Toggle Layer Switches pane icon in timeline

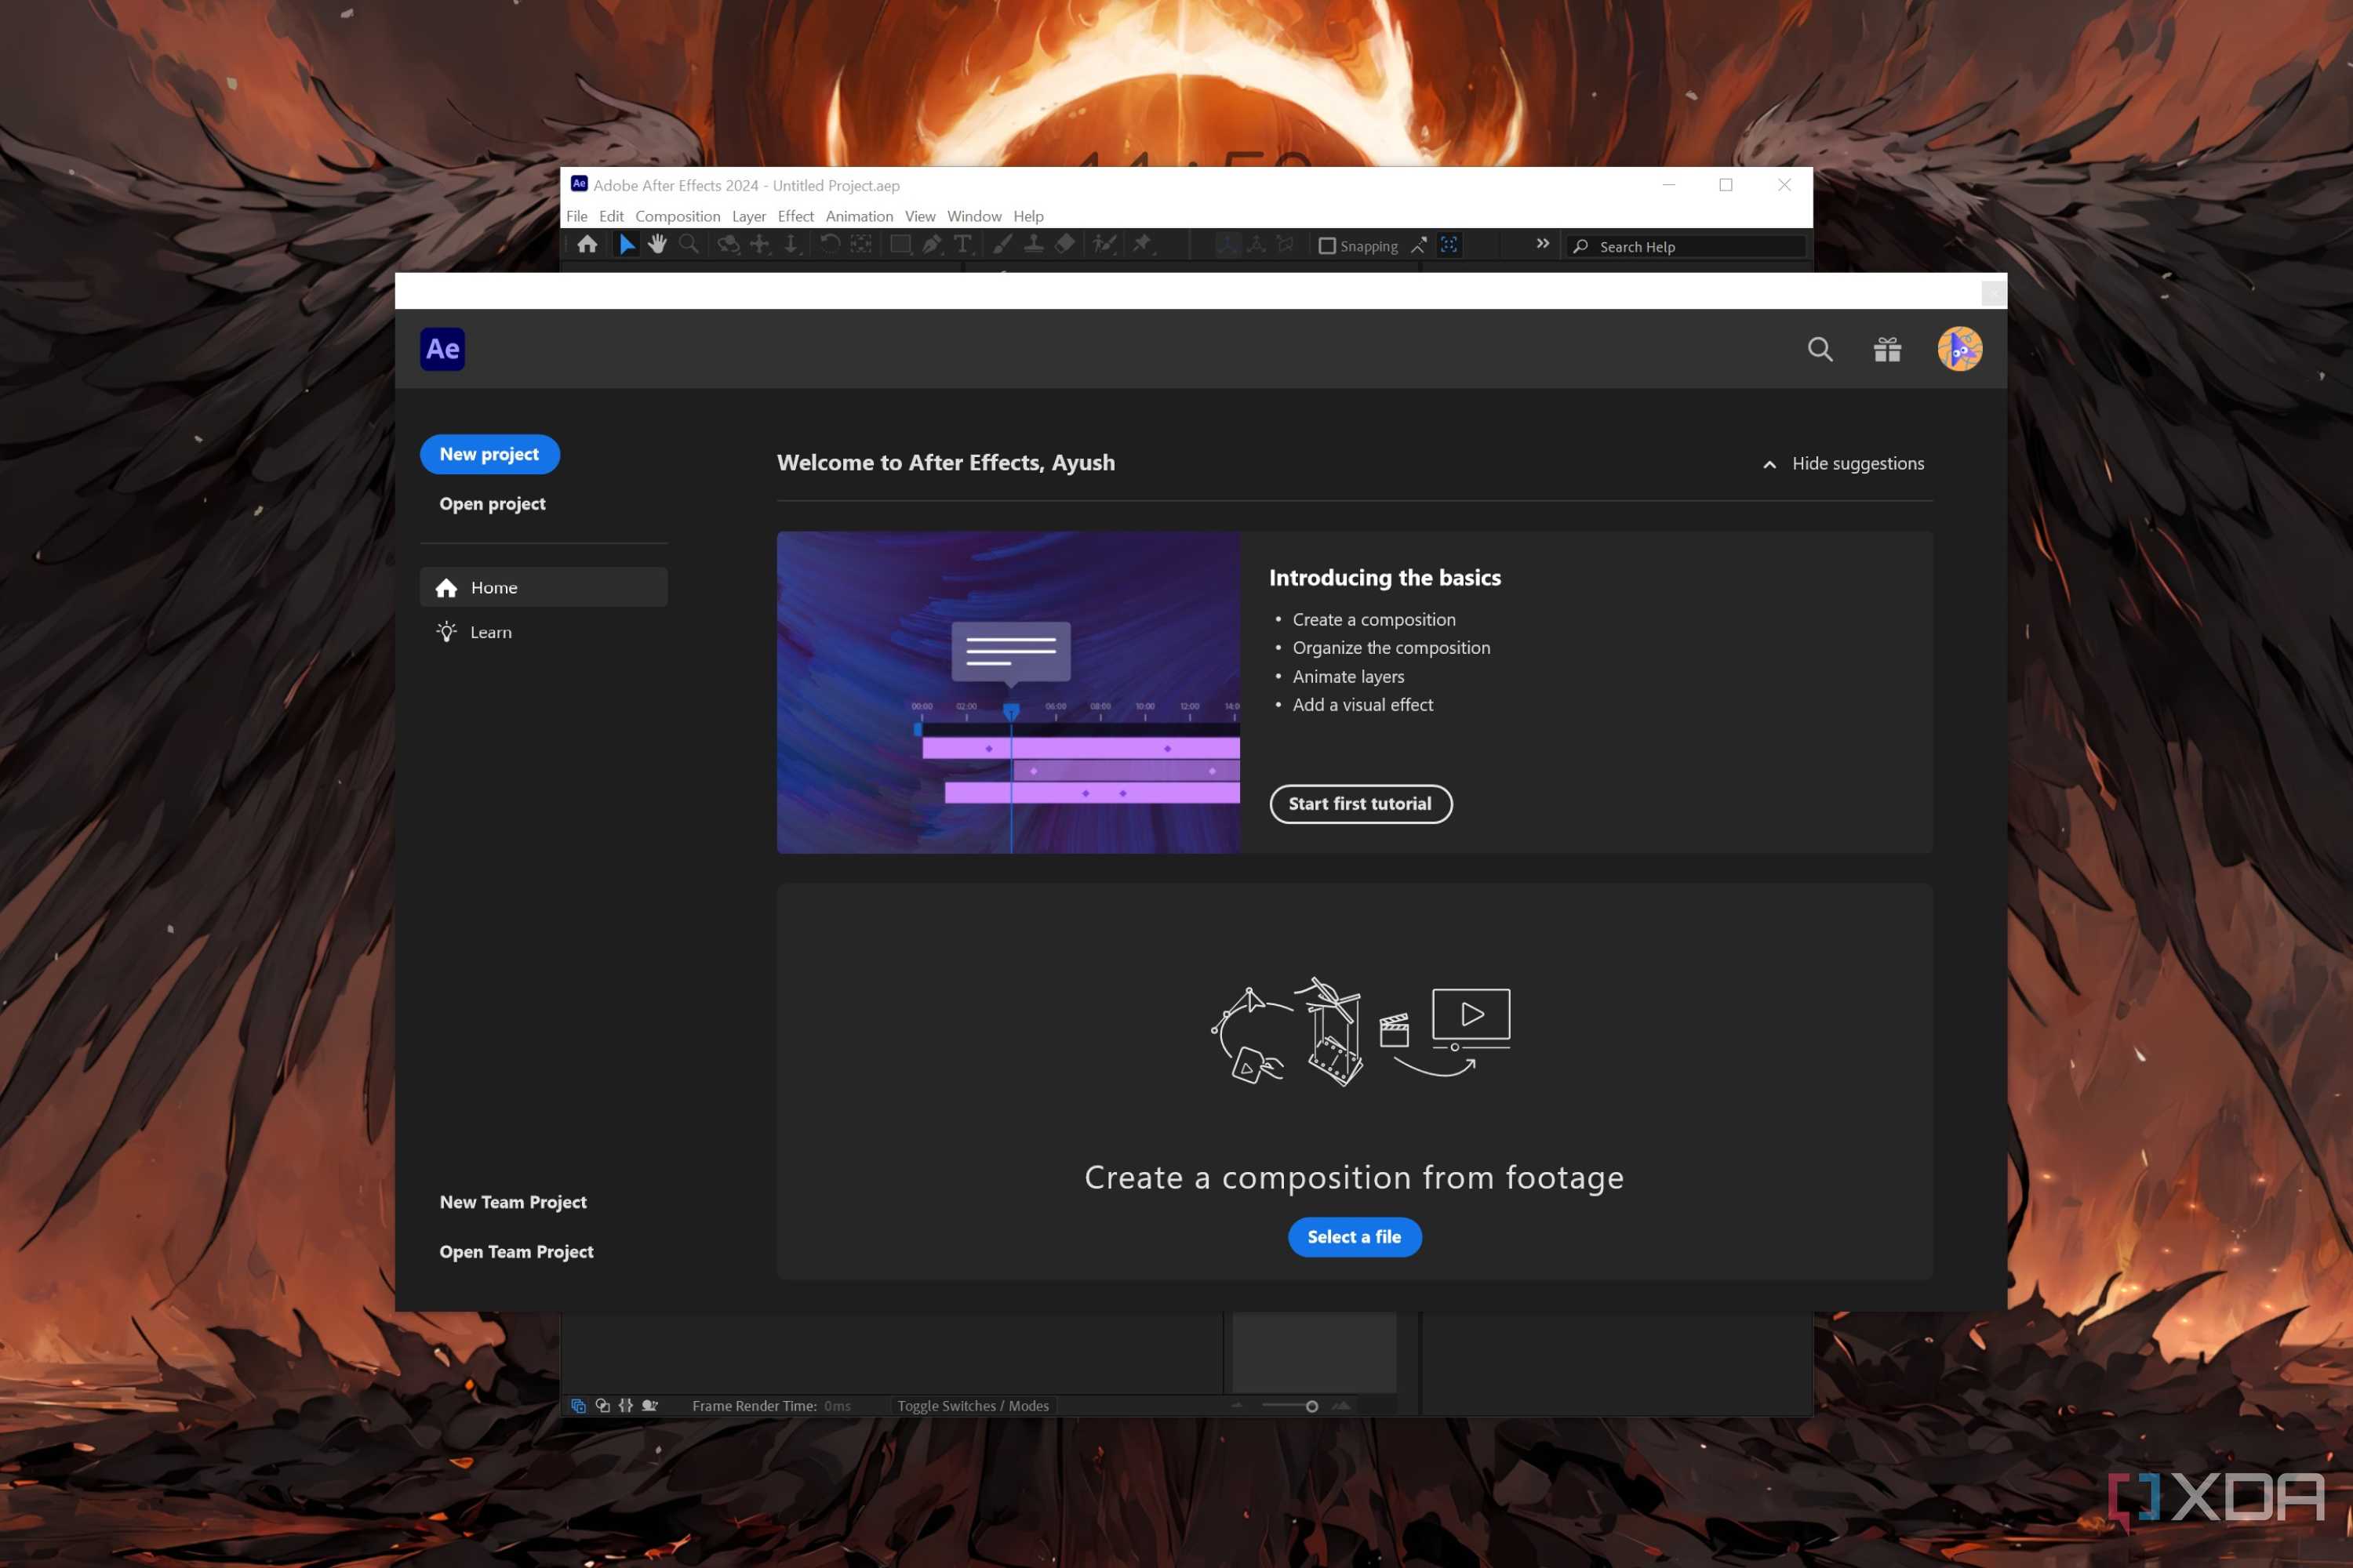click(x=578, y=1406)
